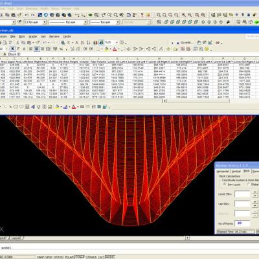This screenshot has height=259, width=259.
Task: Open the Excel Araçlar menu
Action: pyautogui.click(x=33, y=36)
